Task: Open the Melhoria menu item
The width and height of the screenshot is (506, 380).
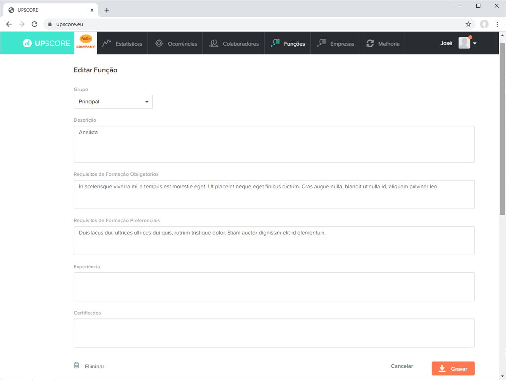Action: (383, 43)
